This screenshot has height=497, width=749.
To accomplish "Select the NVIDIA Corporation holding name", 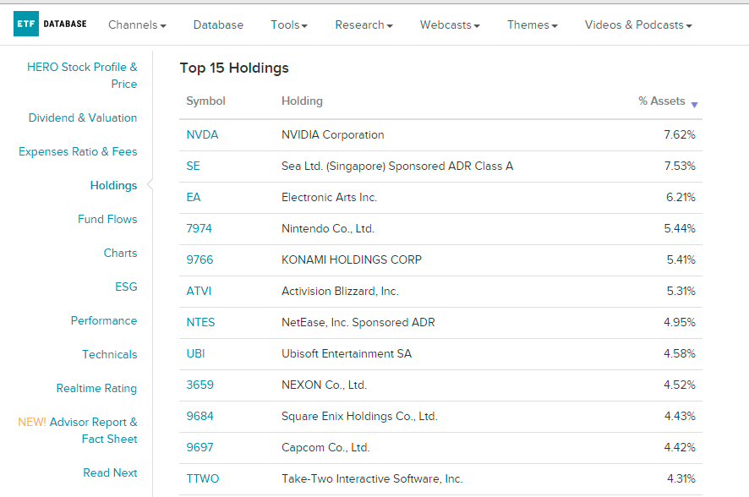I will tap(333, 135).
